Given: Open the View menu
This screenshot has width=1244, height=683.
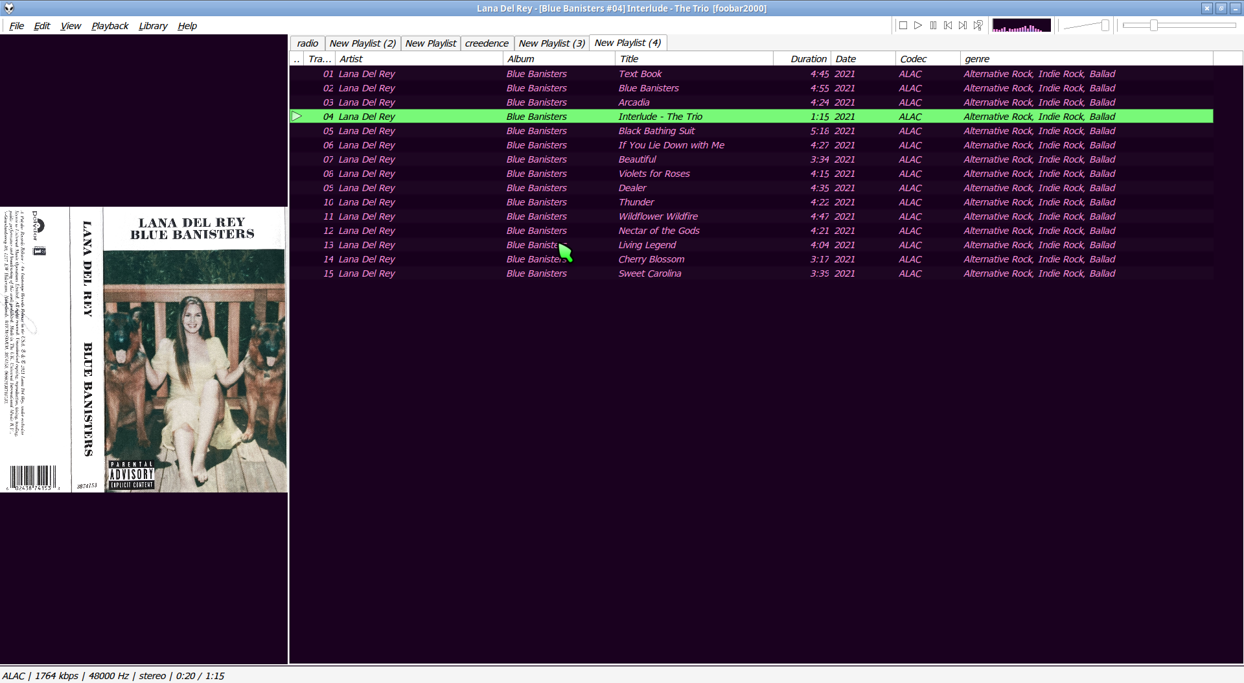Looking at the screenshot, I should [71, 26].
